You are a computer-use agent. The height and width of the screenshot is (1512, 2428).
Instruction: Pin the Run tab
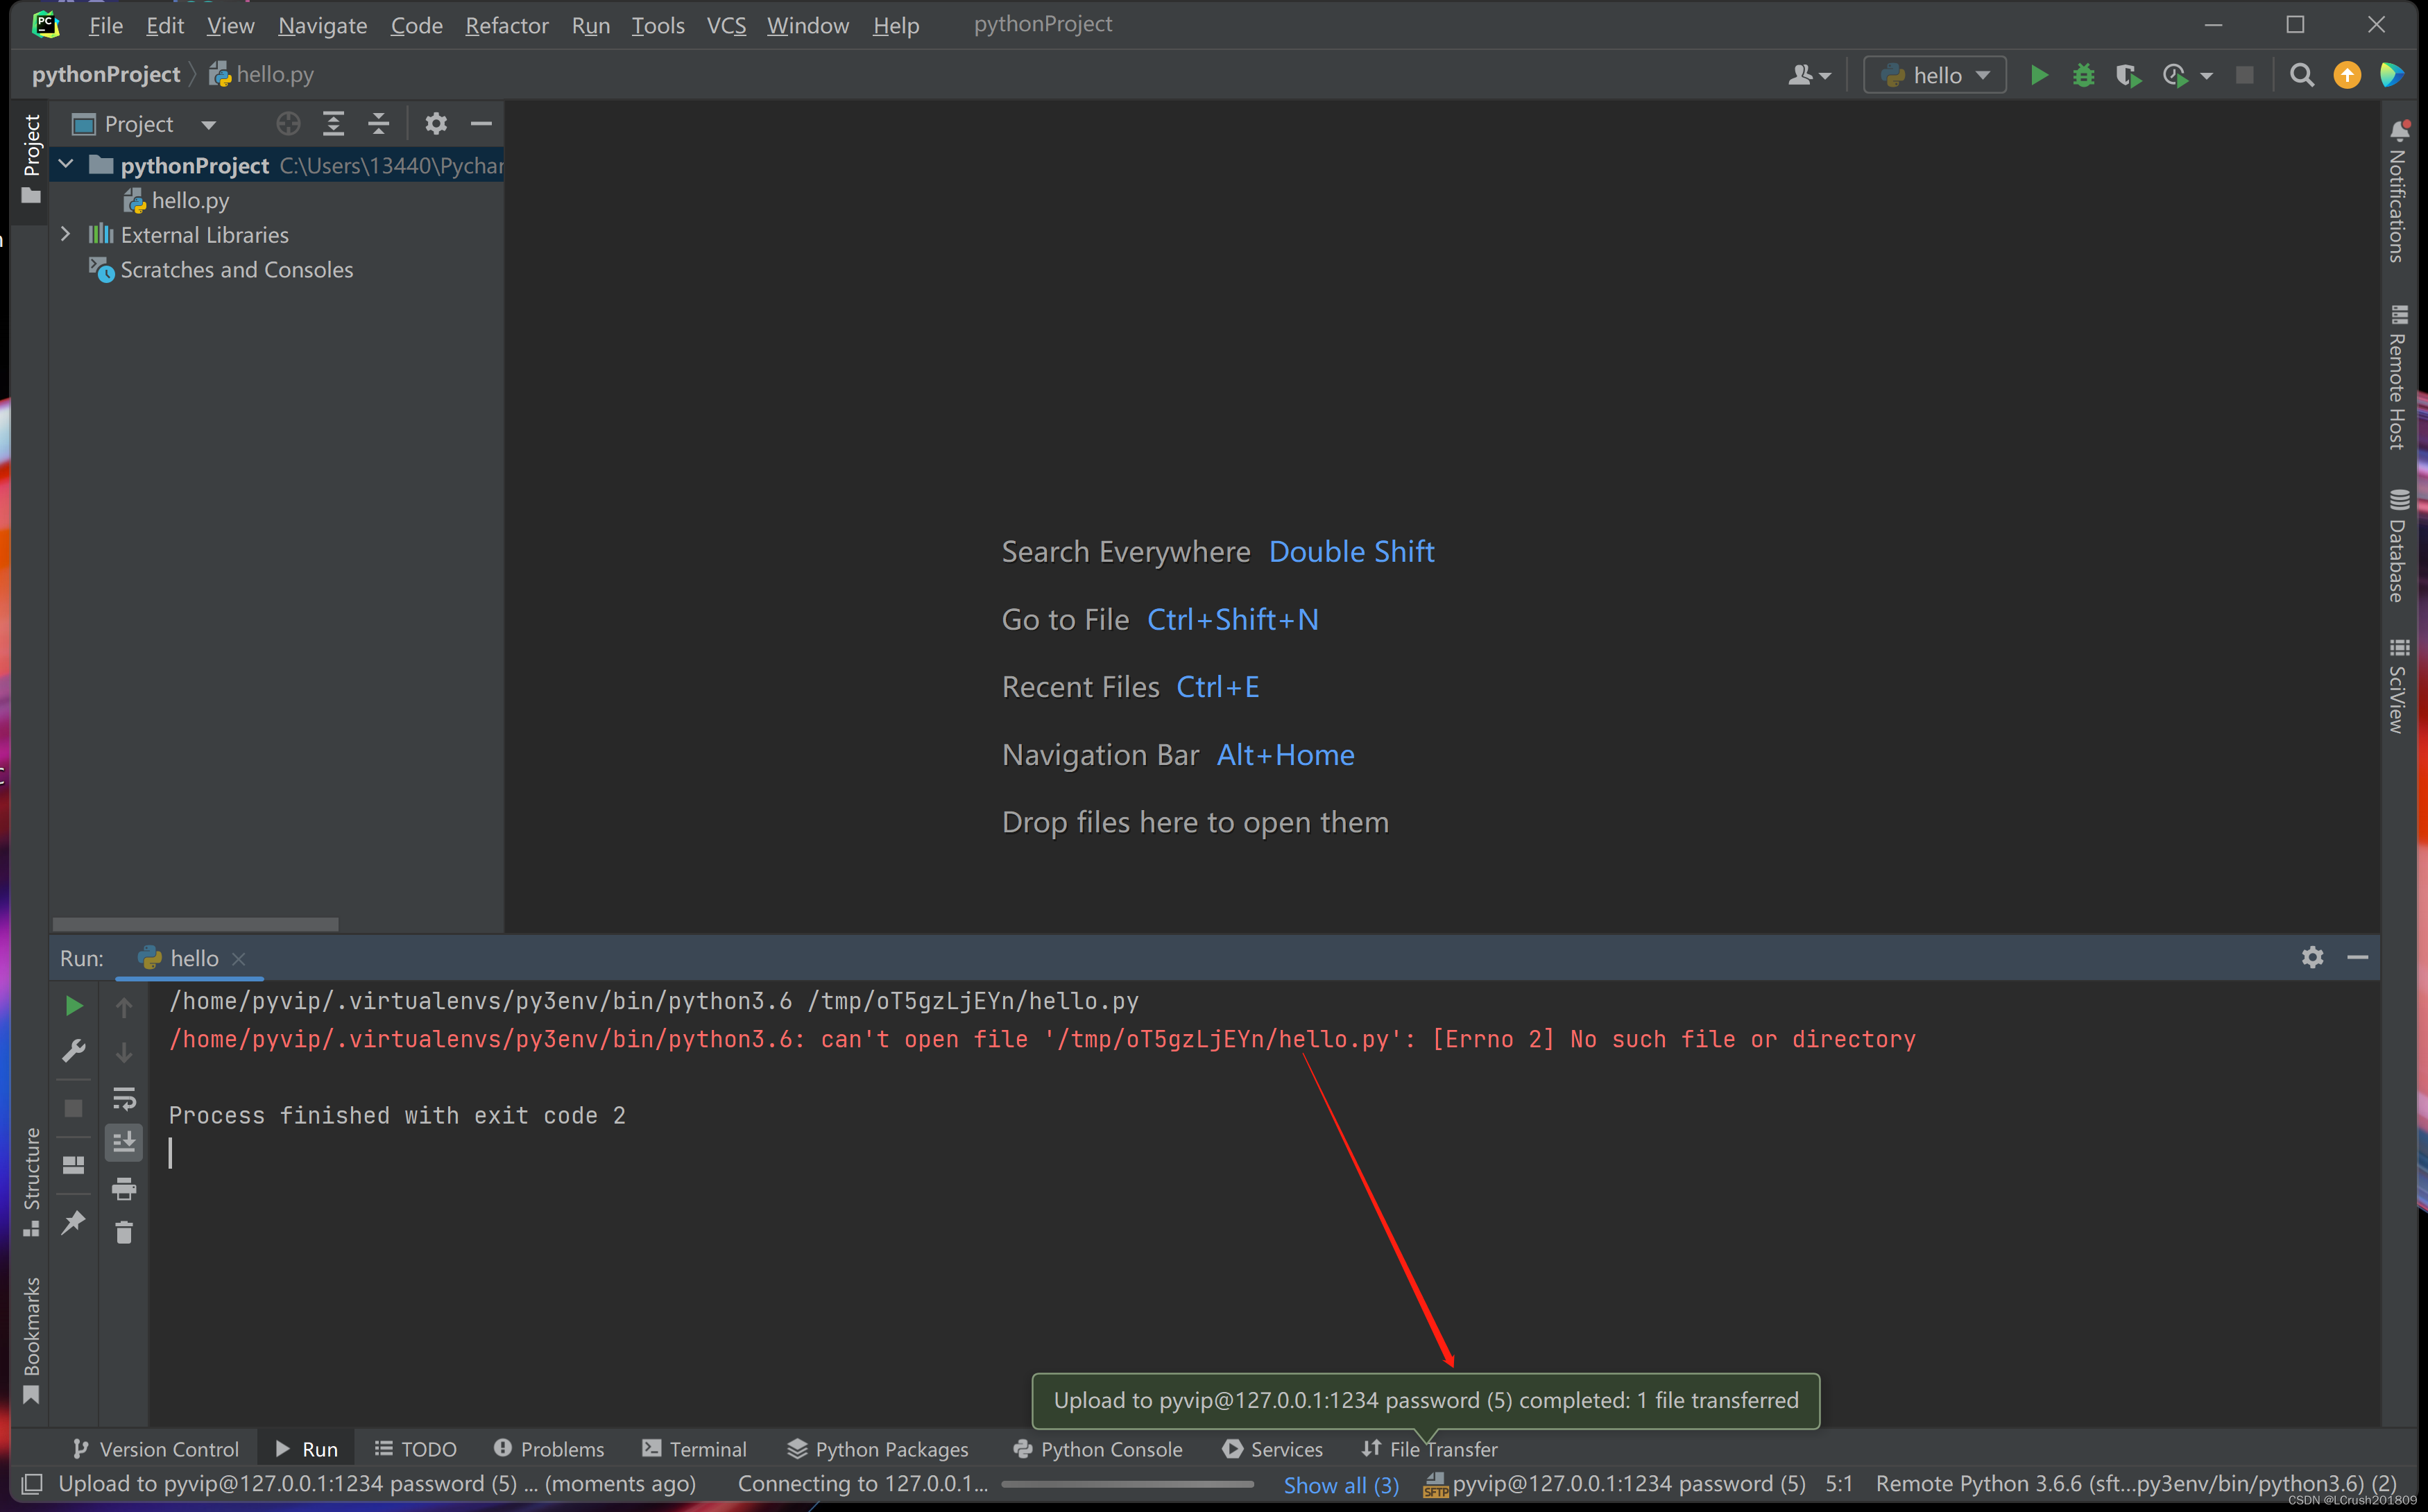[x=73, y=1223]
